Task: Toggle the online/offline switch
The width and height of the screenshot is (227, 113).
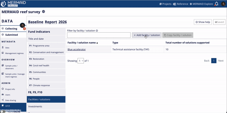Action: [x=3, y=111]
